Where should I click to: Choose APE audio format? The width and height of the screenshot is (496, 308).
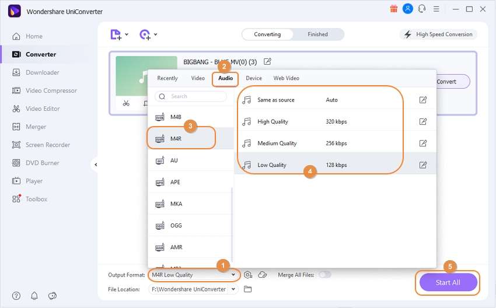click(190, 182)
